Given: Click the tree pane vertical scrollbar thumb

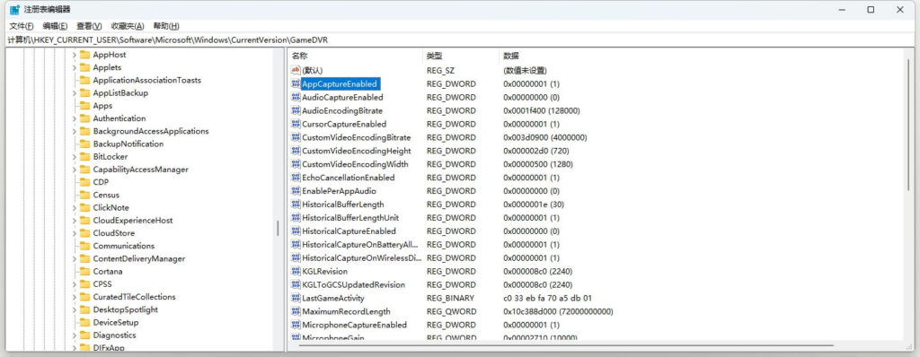Looking at the screenshot, I should point(279,229).
